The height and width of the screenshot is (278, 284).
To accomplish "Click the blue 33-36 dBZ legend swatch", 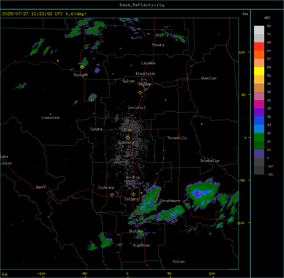I will (259, 121).
